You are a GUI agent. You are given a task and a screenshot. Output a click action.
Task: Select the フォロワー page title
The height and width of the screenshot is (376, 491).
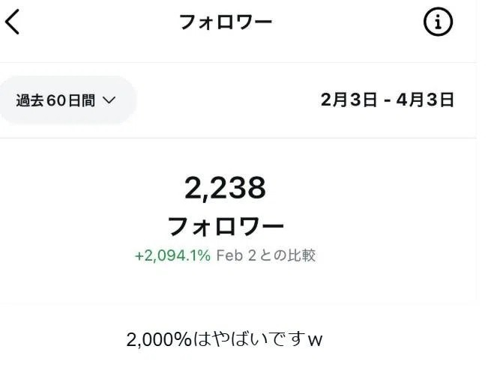(225, 22)
